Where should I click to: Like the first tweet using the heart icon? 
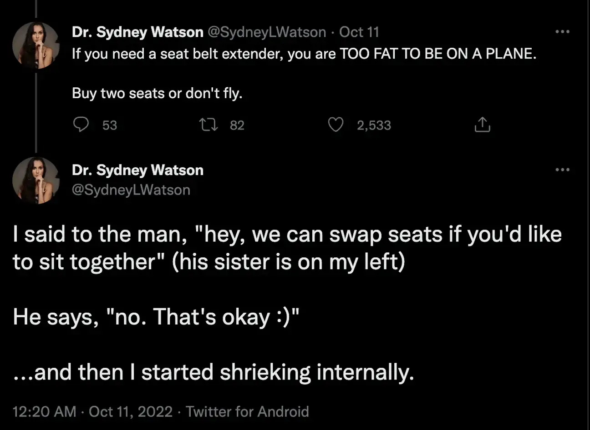point(336,125)
